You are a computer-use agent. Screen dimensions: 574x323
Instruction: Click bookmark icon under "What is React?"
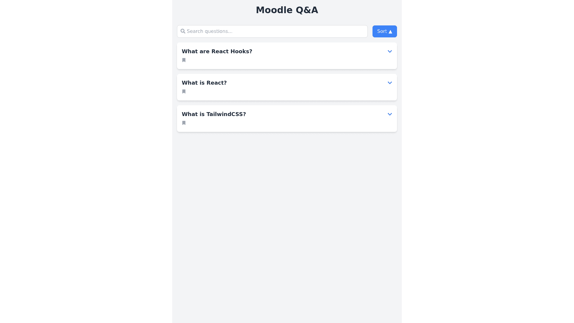[184, 92]
